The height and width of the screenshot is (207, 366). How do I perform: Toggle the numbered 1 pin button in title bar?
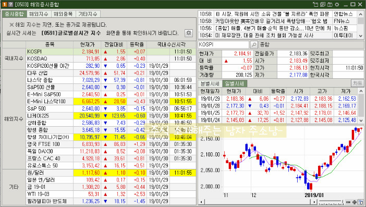(x=5, y=4)
